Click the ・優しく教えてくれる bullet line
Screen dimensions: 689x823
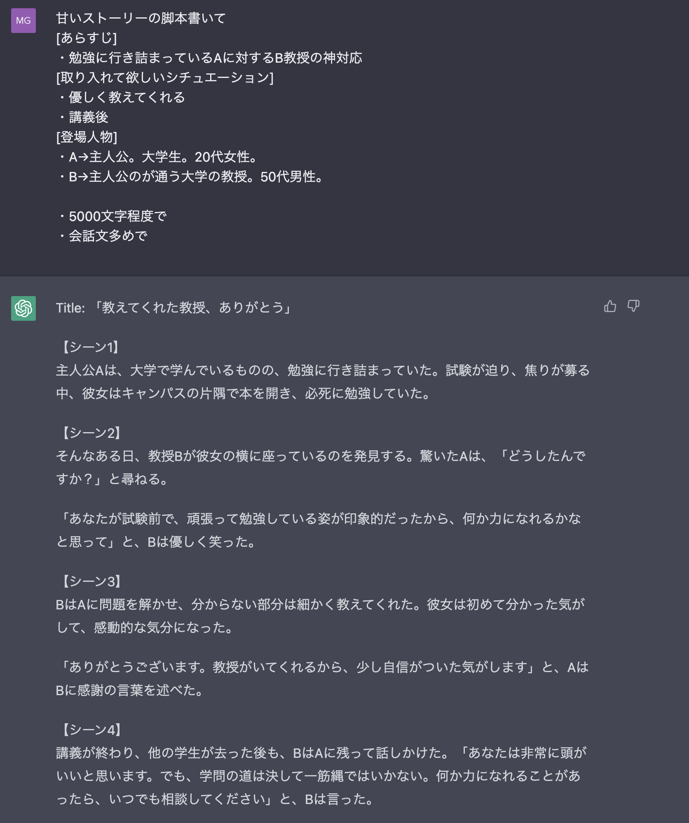[121, 97]
